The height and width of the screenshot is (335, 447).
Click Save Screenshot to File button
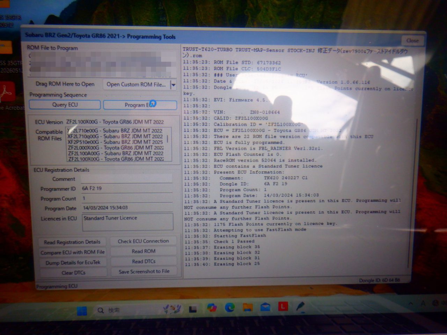coord(144,271)
